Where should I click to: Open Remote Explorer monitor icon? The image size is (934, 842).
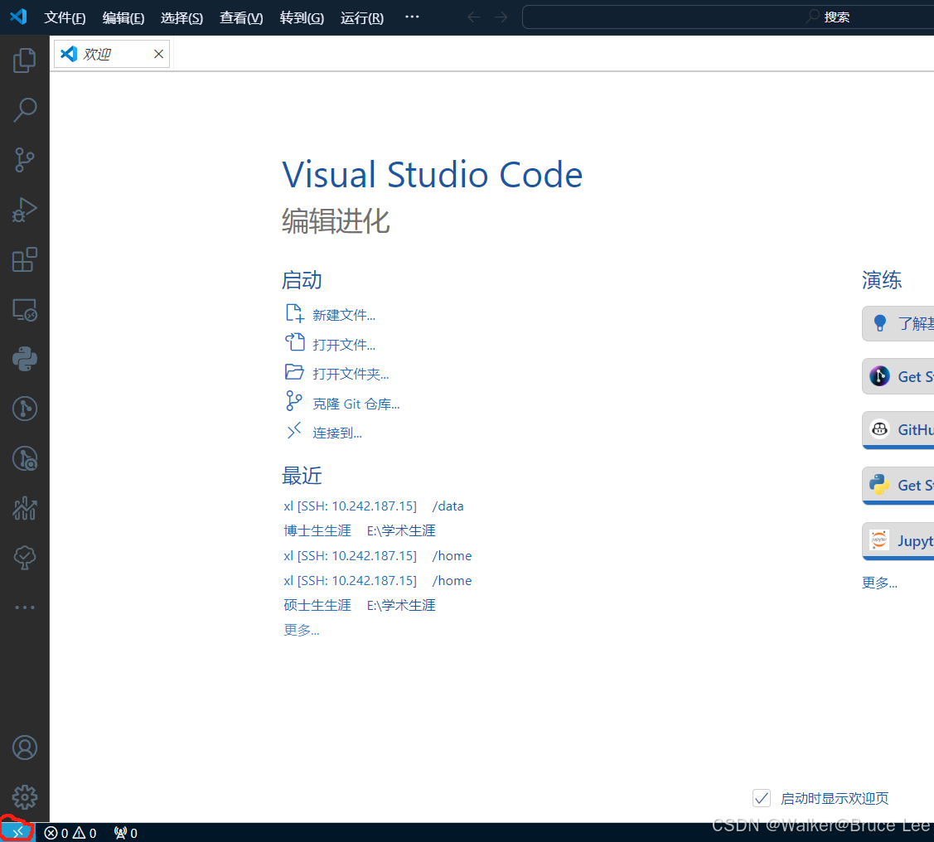(24, 310)
